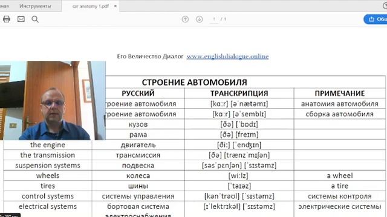Click the 'wheels' cell
387x217 pixels.
click(48, 175)
